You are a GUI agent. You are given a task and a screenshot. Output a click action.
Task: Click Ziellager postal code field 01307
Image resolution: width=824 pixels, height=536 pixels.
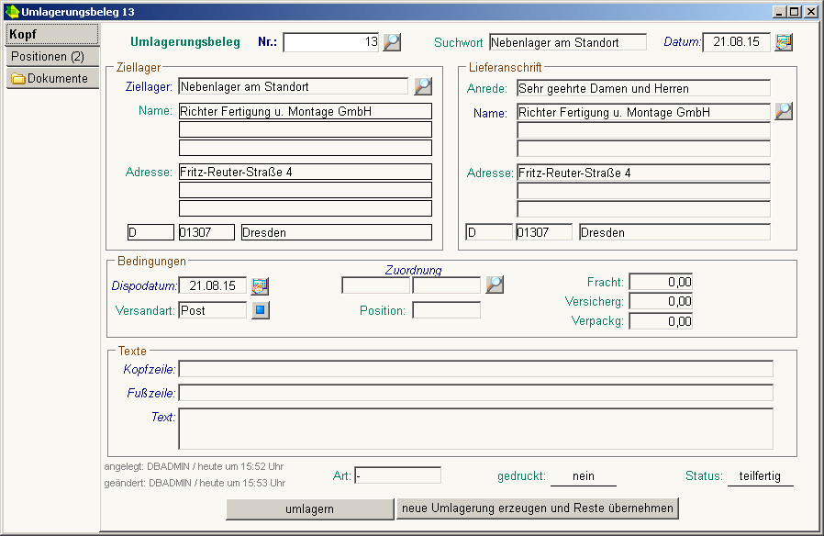pos(206,232)
